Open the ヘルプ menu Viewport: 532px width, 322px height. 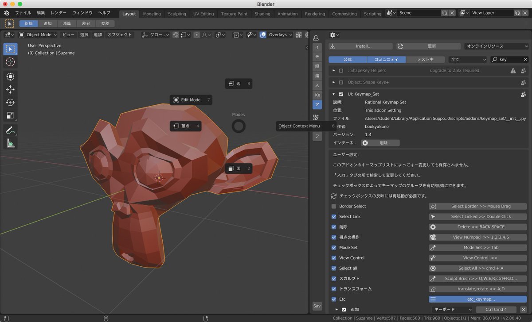104,13
